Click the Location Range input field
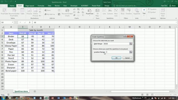The image size is (178, 100). (x=118, y=52)
